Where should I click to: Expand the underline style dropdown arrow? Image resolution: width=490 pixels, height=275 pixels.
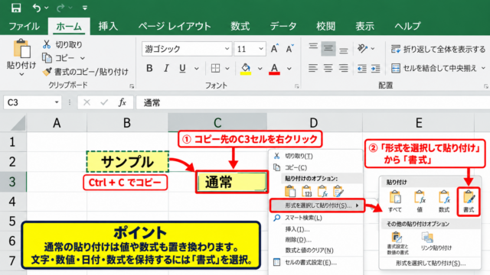coord(197,68)
